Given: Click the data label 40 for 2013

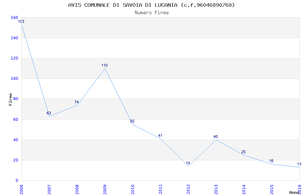Looking at the screenshot, I should coord(216,136).
